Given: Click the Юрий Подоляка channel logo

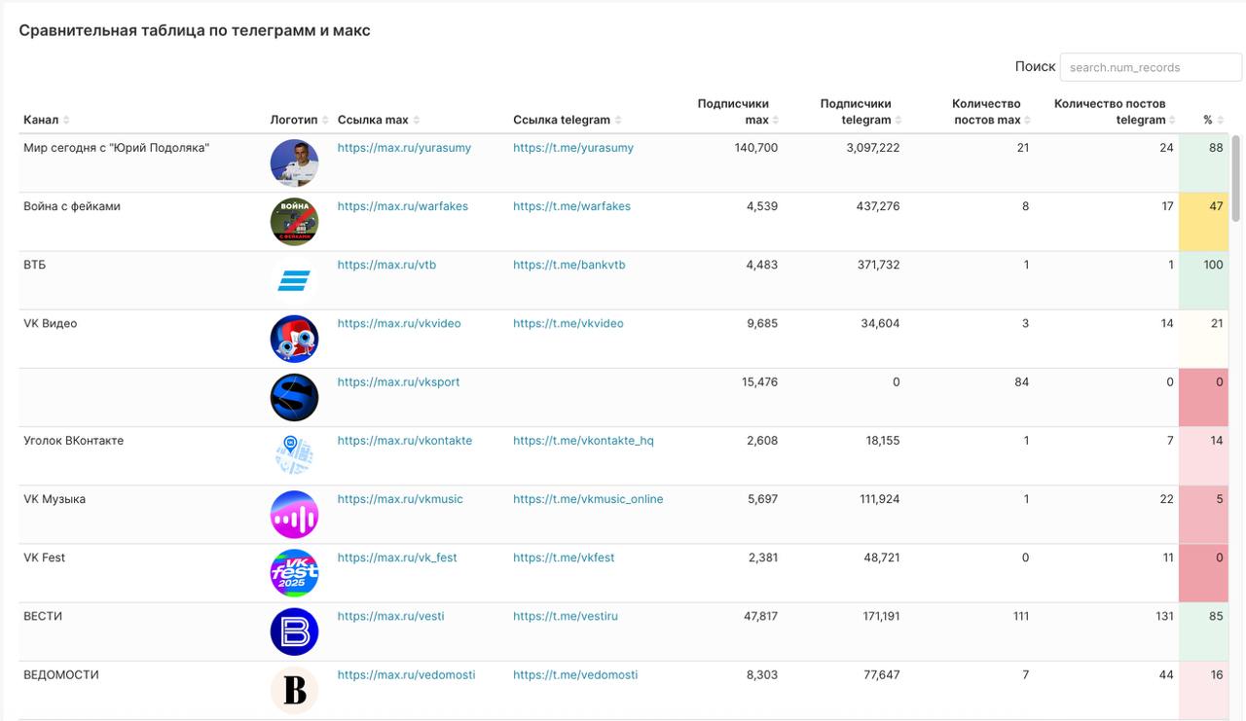Looking at the screenshot, I should (294, 163).
